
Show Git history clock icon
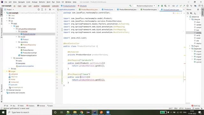pyautogui.click(x=187, y=6)
